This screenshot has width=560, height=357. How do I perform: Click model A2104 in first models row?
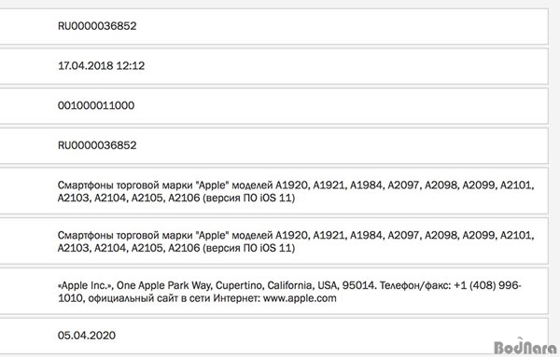click(110, 198)
